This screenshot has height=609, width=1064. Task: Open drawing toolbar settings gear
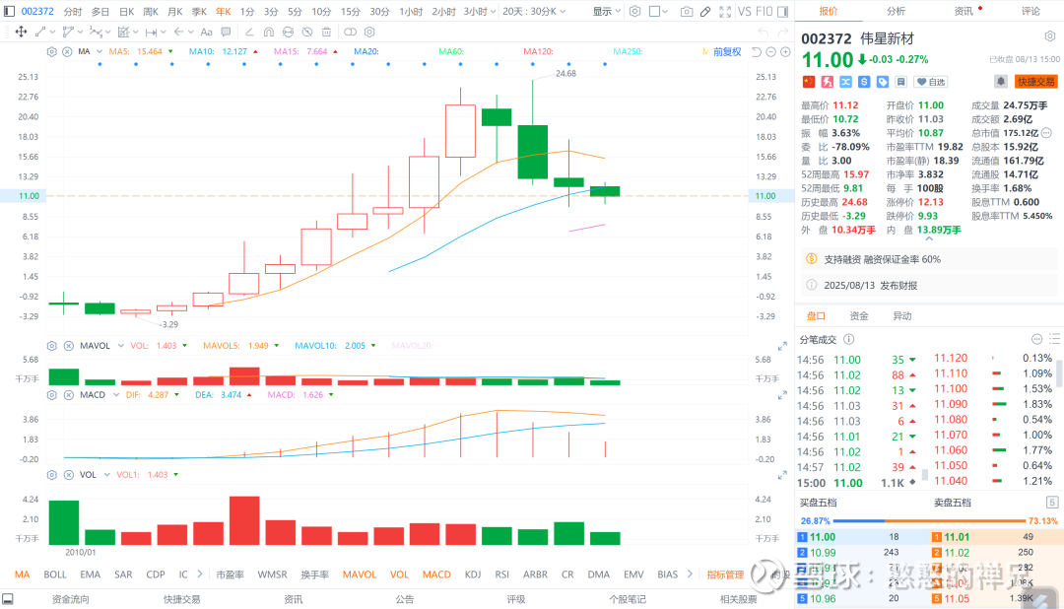pyautogui.click(x=369, y=32)
